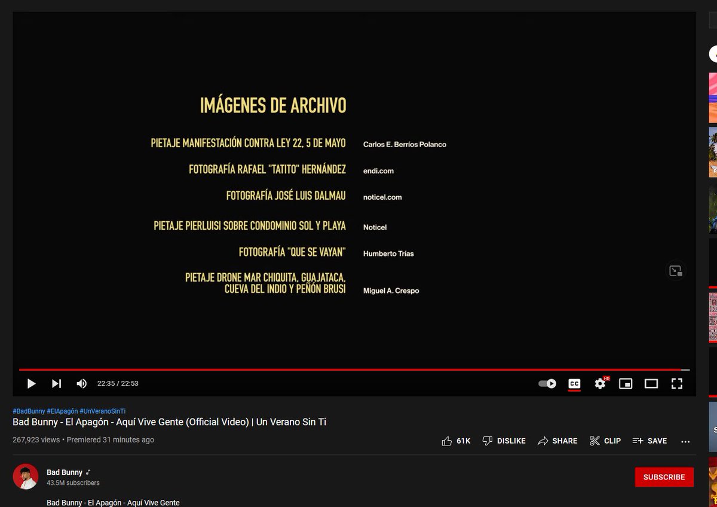Screen dimensions: 717x507
Task: Click picture-in-picture overlay icon on video
Action: coord(676,271)
